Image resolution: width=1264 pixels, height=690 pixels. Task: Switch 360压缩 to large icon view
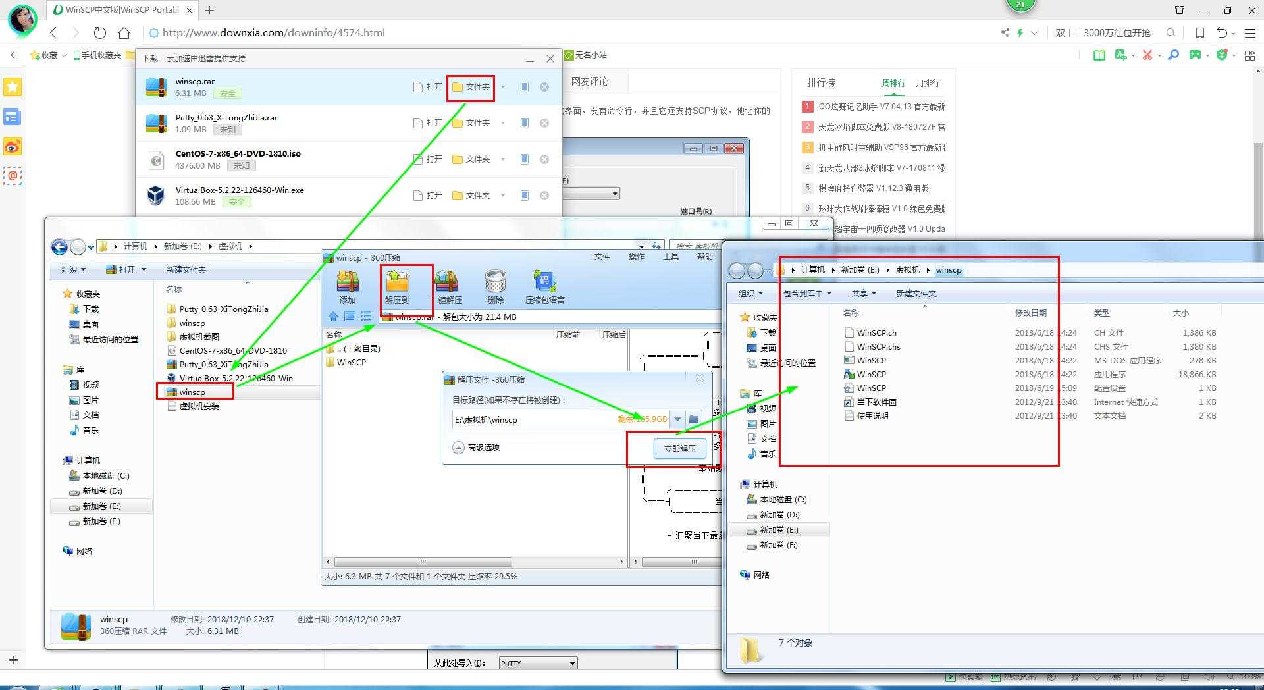tap(350, 317)
